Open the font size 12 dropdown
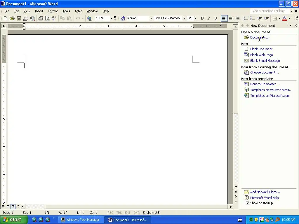 195,18
